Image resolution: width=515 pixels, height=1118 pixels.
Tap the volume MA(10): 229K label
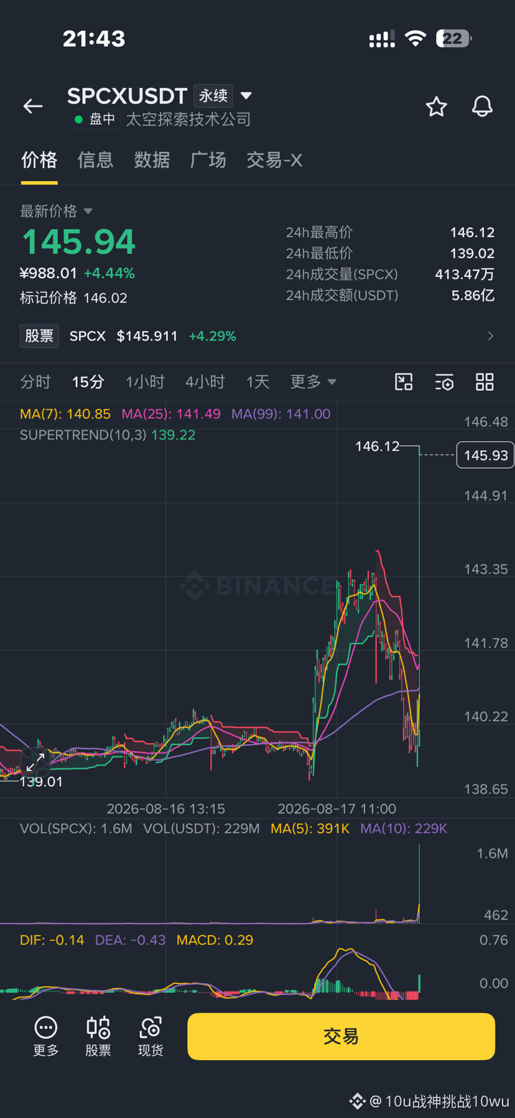click(x=404, y=829)
